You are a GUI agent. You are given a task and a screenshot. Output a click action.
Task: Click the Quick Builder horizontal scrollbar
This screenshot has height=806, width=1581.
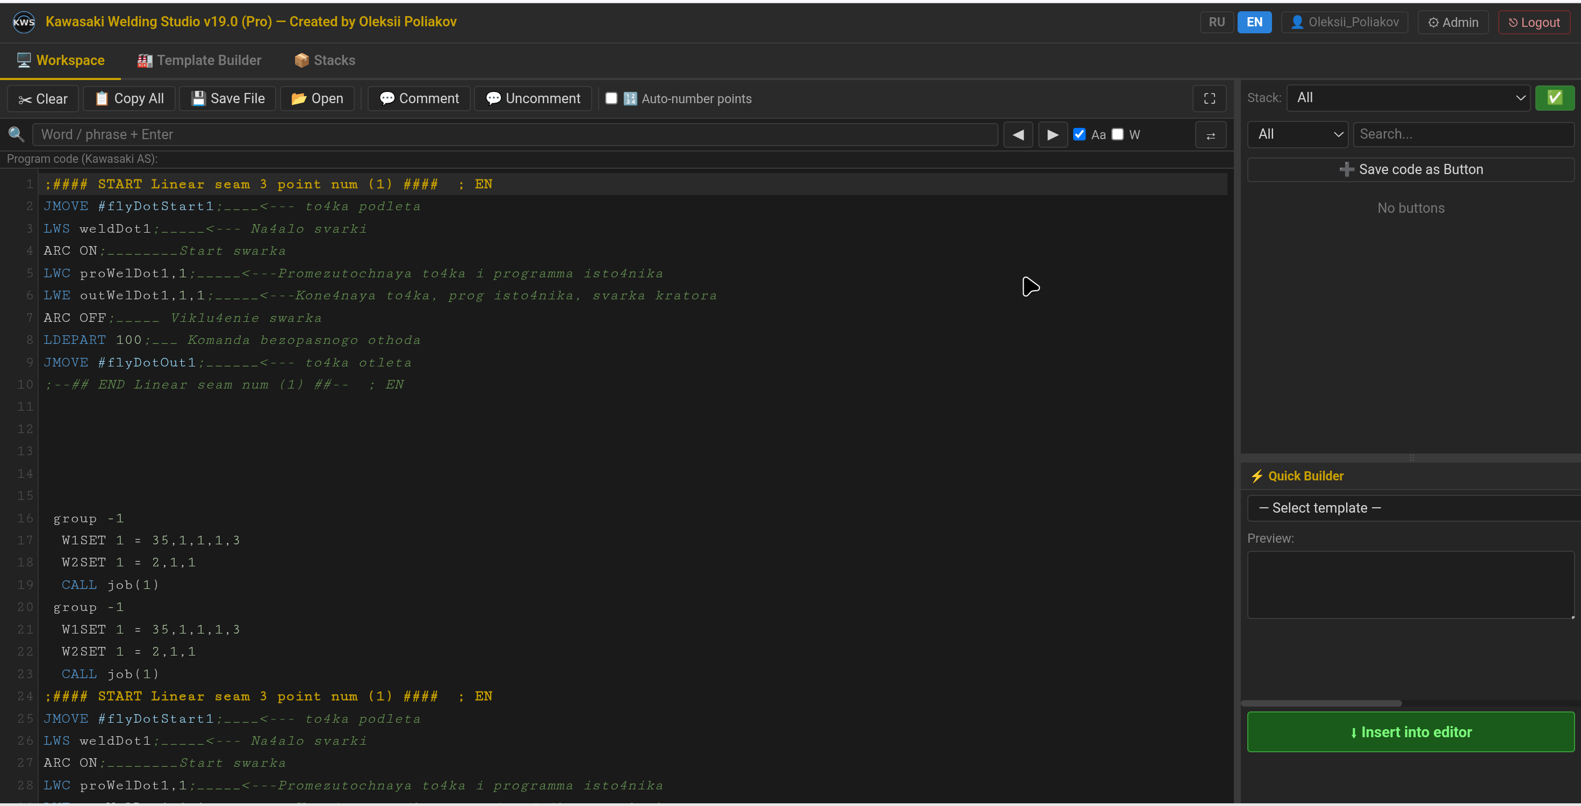[1321, 703]
